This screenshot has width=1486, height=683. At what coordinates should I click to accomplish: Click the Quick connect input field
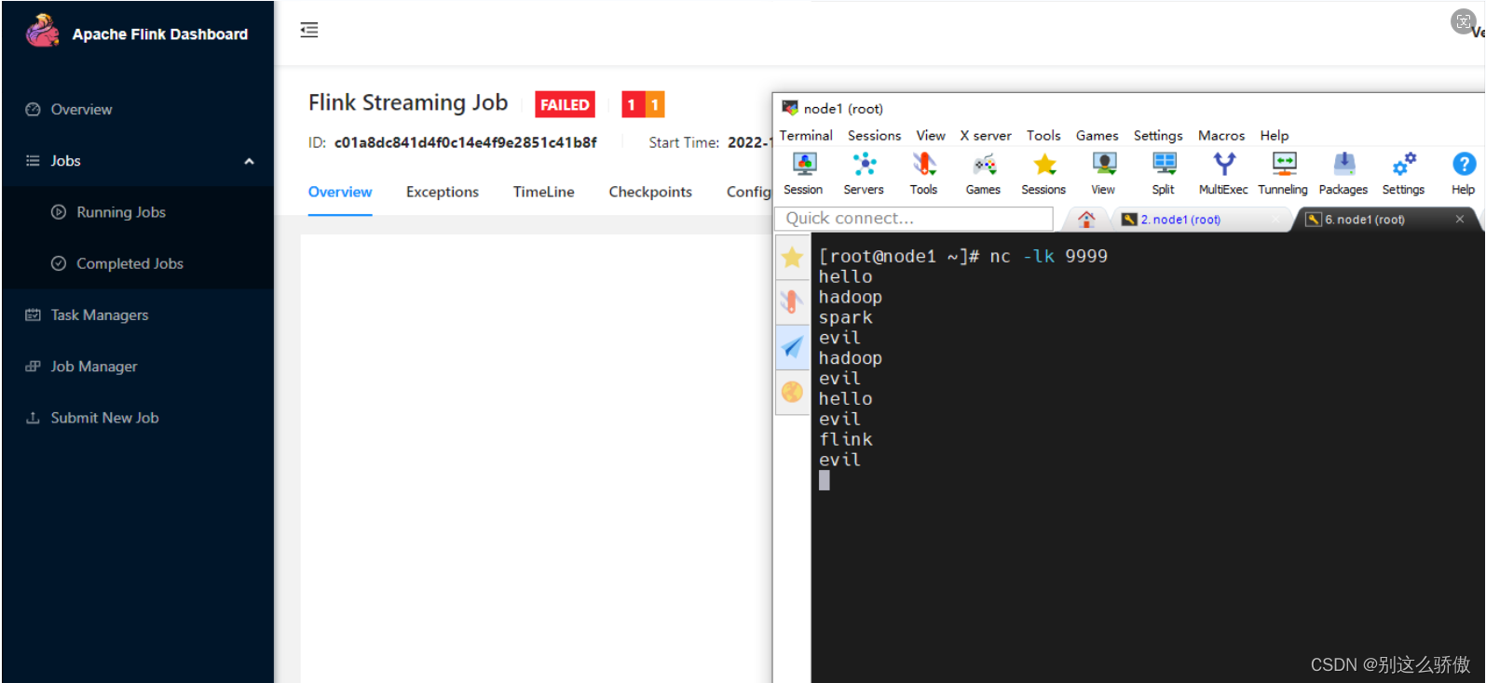(914, 219)
